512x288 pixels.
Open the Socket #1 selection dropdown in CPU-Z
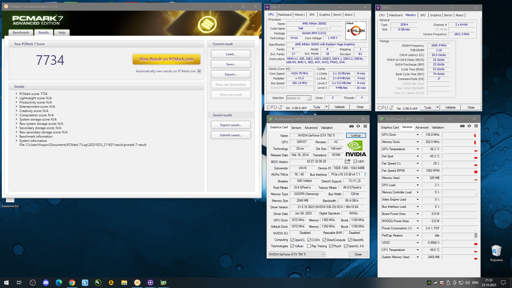[x=299, y=98]
